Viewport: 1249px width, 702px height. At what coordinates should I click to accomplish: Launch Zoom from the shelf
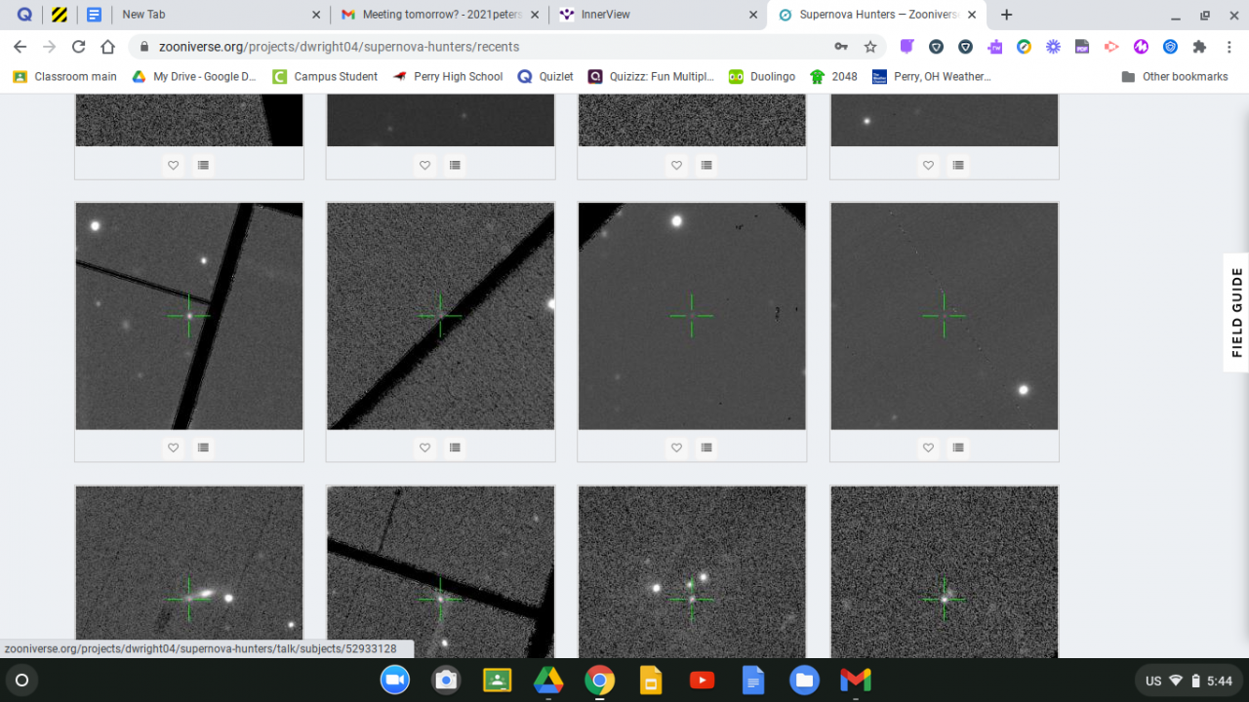(x=395, y=680)
